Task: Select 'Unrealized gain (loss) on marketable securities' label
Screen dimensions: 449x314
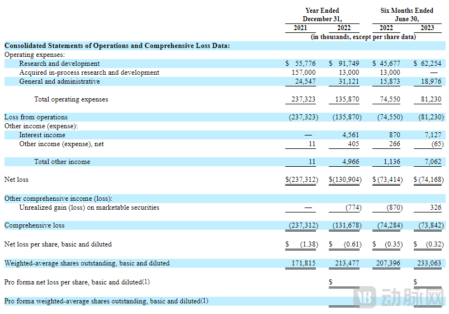Action: [x=89, y=207]
